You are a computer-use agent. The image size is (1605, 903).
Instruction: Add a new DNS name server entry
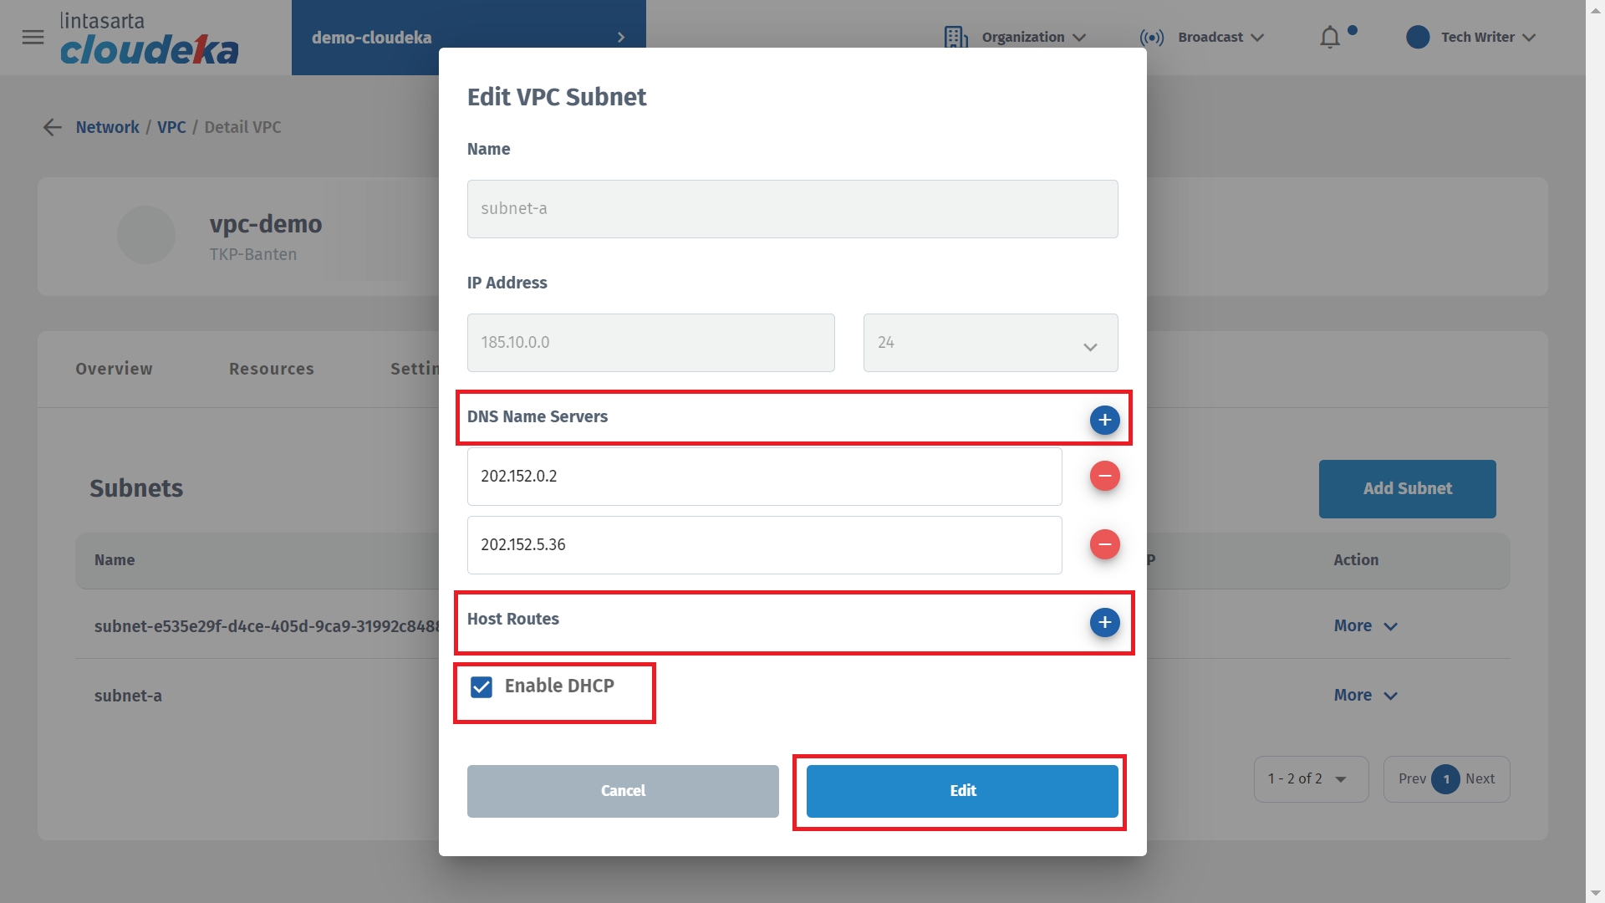(1104, 420)
